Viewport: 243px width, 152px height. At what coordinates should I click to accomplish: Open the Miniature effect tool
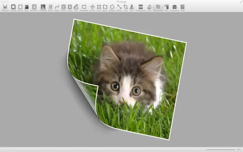pyautogui.click(x=34, y=8)
